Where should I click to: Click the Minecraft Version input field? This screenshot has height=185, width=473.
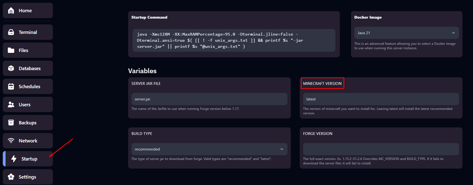[x=381, y=99]
